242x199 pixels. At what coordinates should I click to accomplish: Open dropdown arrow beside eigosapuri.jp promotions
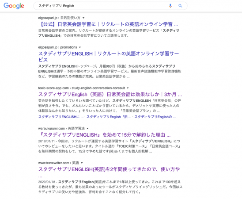click(x=80, y=47)
